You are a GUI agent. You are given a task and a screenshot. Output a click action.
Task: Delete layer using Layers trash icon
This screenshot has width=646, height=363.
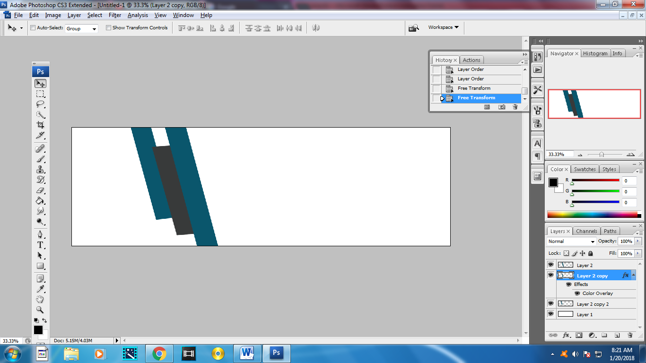(630, 335)
